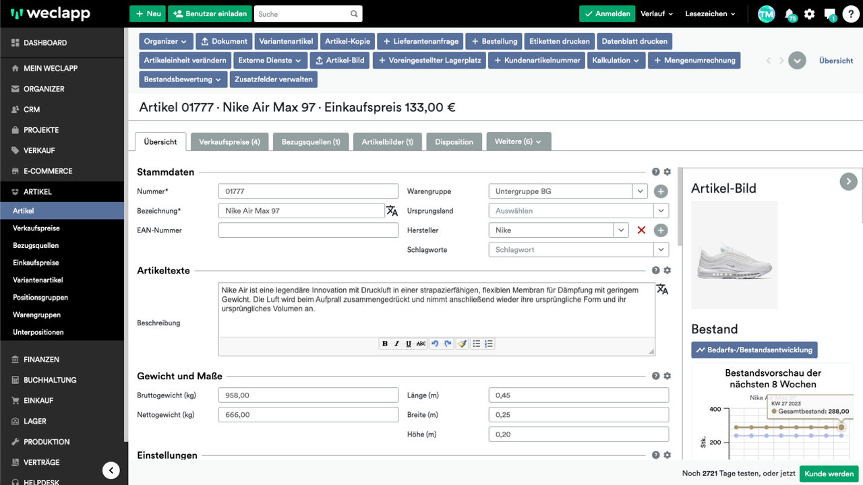Collapse right panel with arrow button
Viewport: 863px width, 485px height.
coord(848,181)
